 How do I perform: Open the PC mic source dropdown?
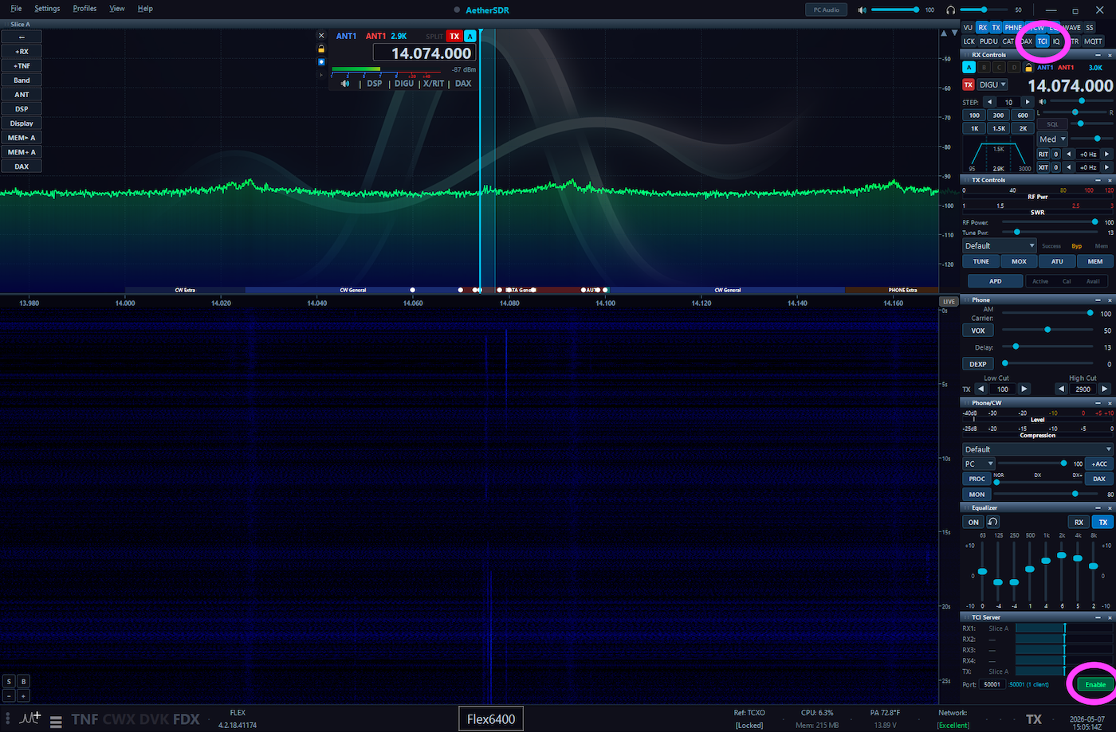click(979, 464)
